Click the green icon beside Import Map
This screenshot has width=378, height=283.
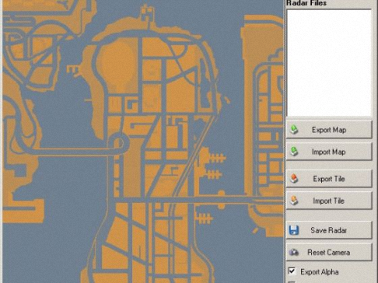click(294, 152)
